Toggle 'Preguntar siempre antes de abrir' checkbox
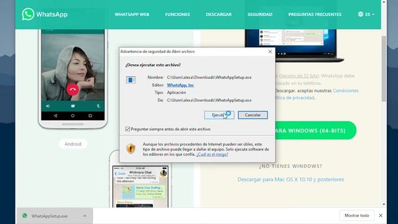The width and height of the screenshot is (398, 224). pos(127,129)
